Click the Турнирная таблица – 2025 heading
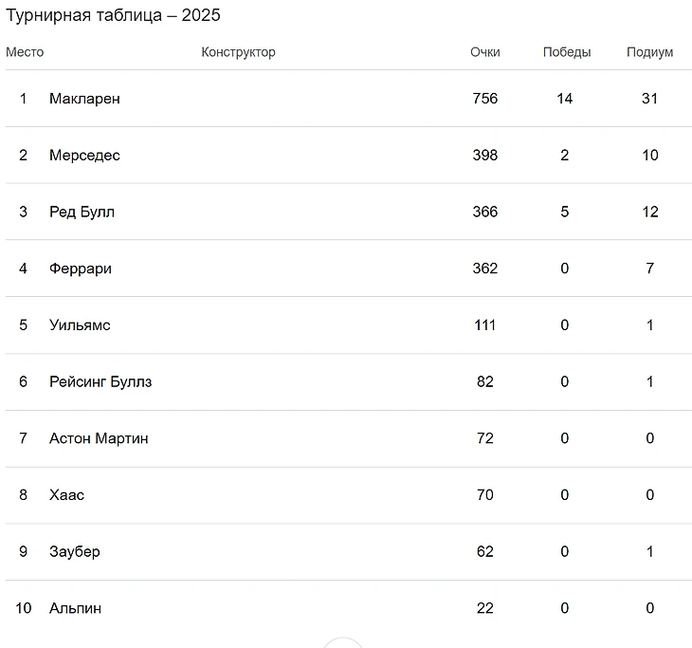692x648 pixels. [x=114, y=16]
